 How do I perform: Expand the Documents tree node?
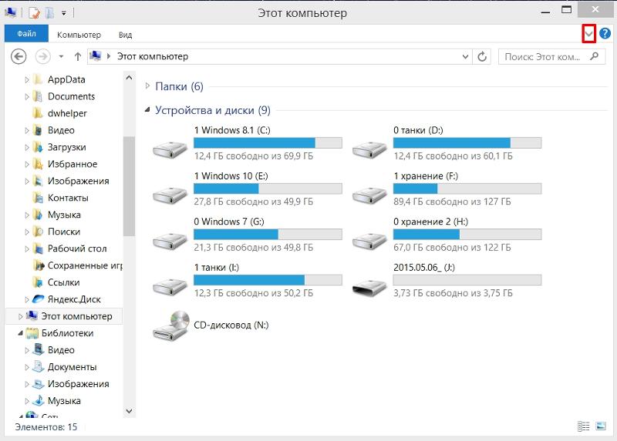(27, 96)
